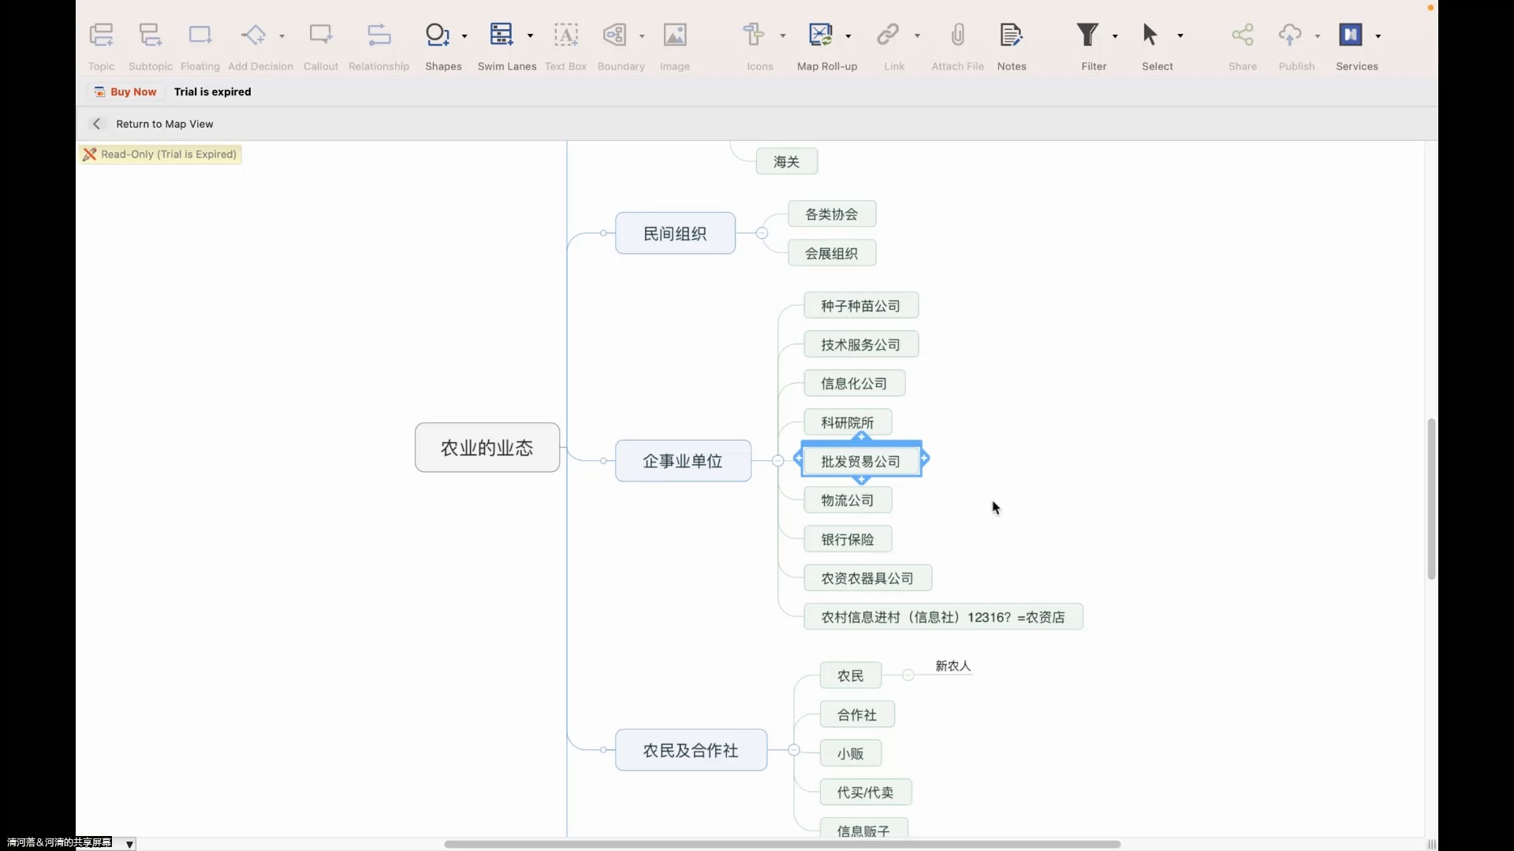Click the back chevron beside Return to Map View
This screenshot has height=851, width=1514.
(97, 124)
